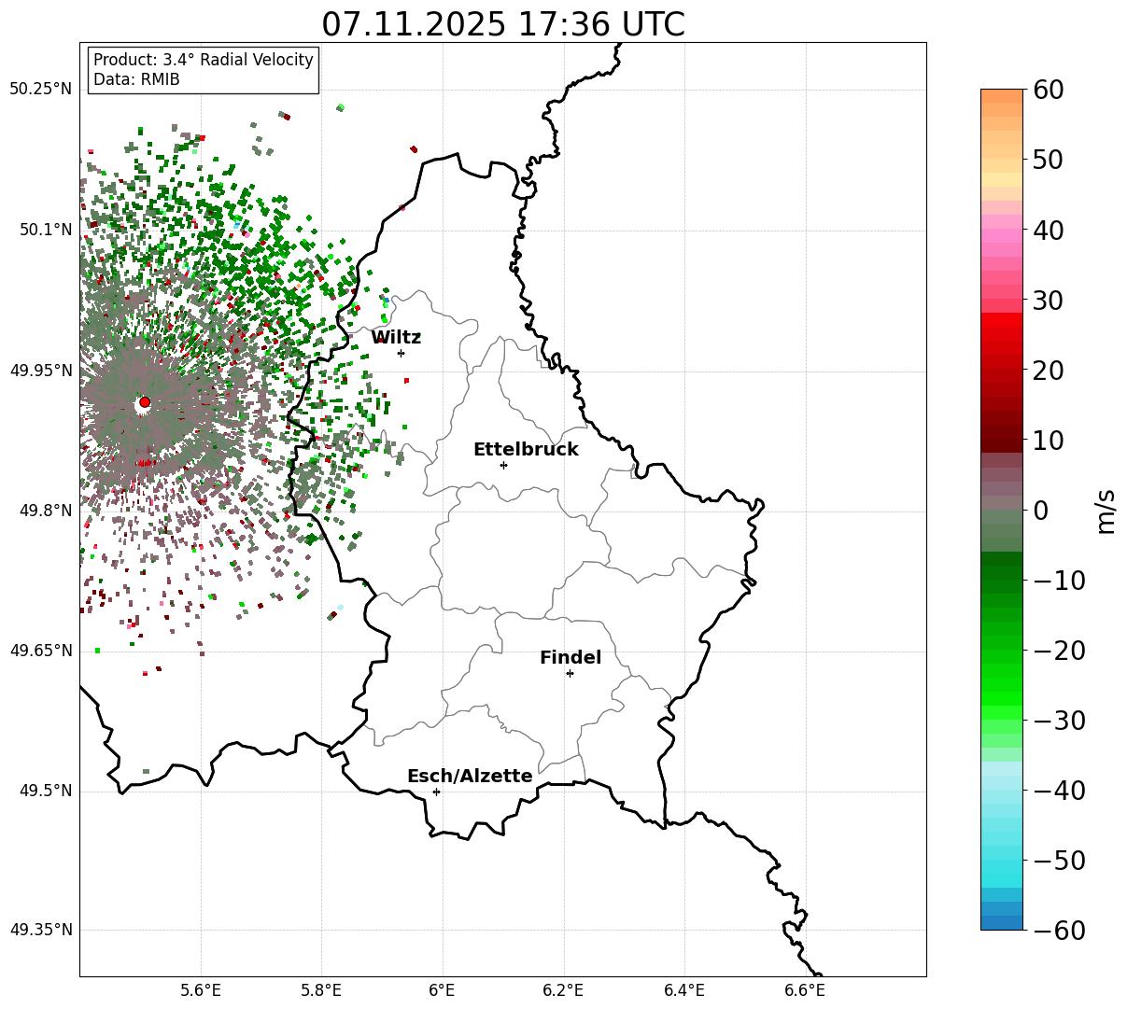Click the Esch/Alzette station cross marker
The height and width of the screenshot is (1009, 1127).
coord(436,792)
